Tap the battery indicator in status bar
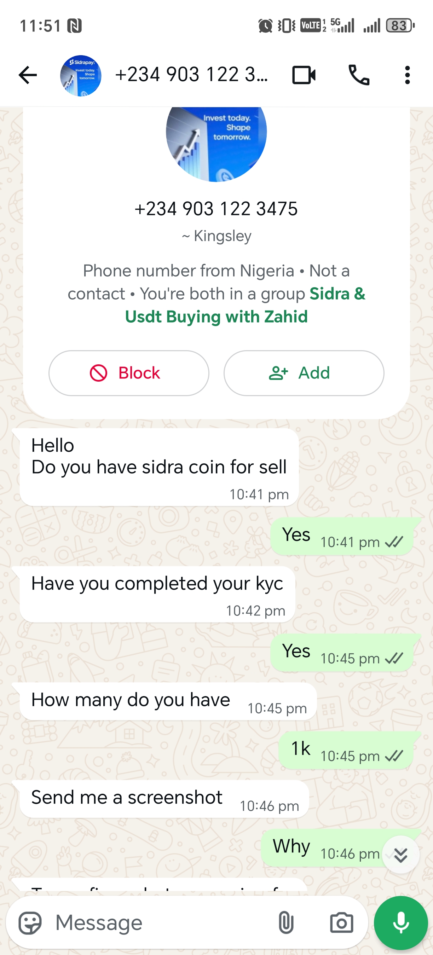Screen dimensions: 433x955 coord(400,25)
